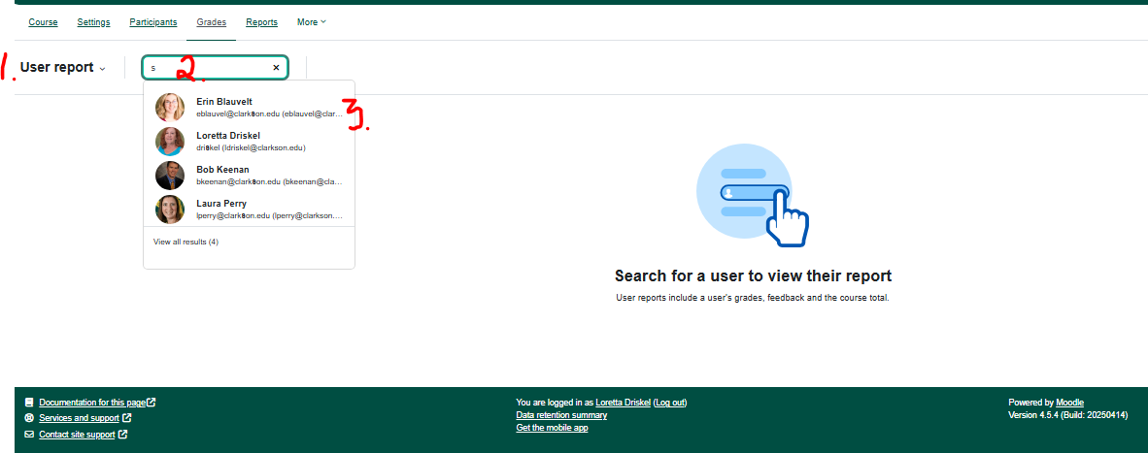1148x453 pixels.
Task: Click the book icon beside Documentation link
Action: pyautogui.click(x=29, y=403)
